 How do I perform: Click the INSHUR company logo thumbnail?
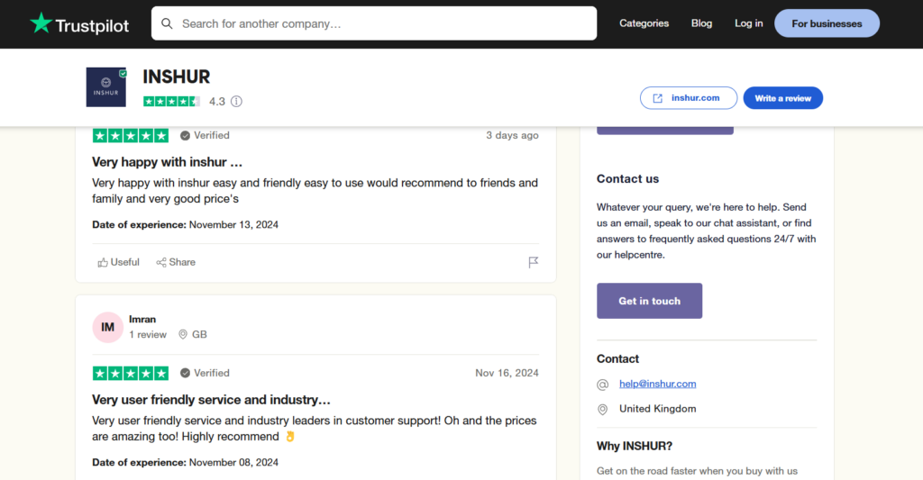pos(105,86)
